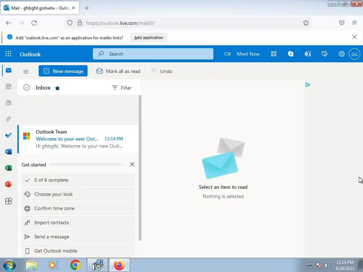
Task: Click the New message button
Action: (63, 71)
